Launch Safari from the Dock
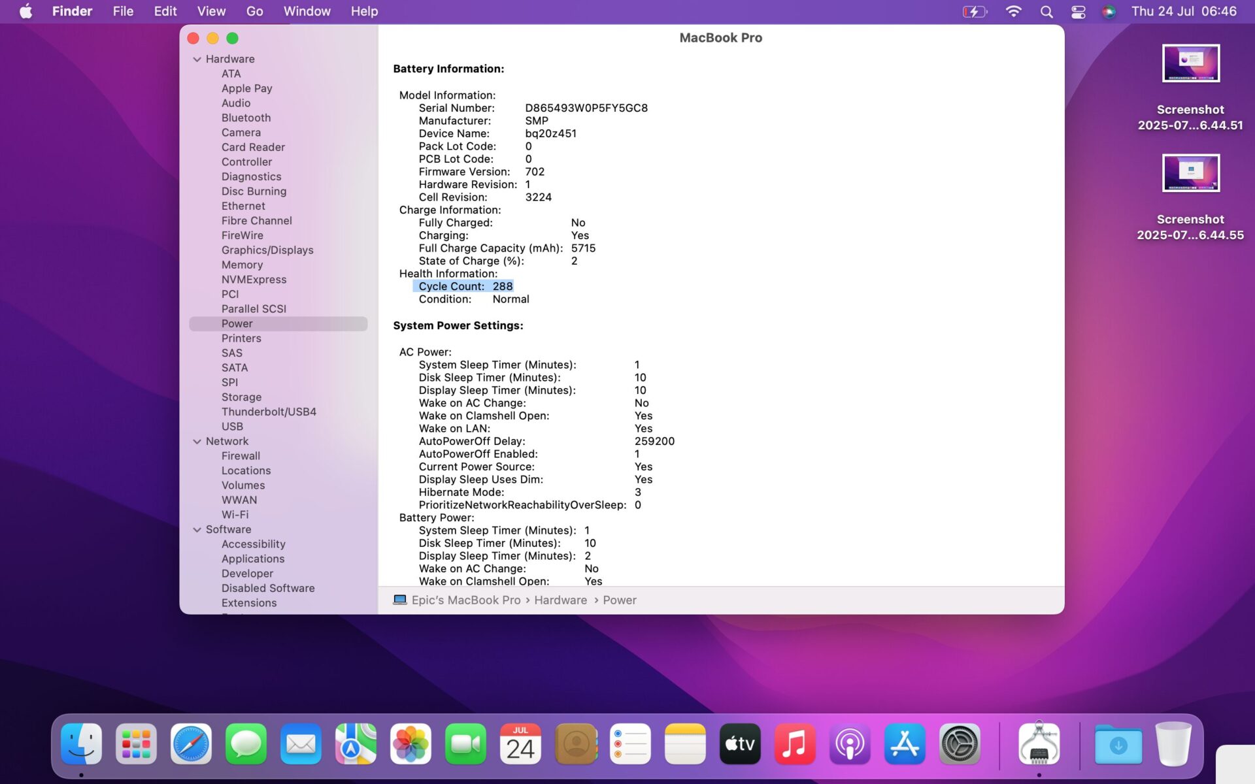This screenshot has width=1255, height=784. [x=191, y=743]
